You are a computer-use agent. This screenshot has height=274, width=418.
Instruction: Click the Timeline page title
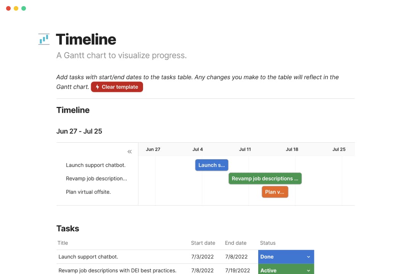tap(86, 39)
